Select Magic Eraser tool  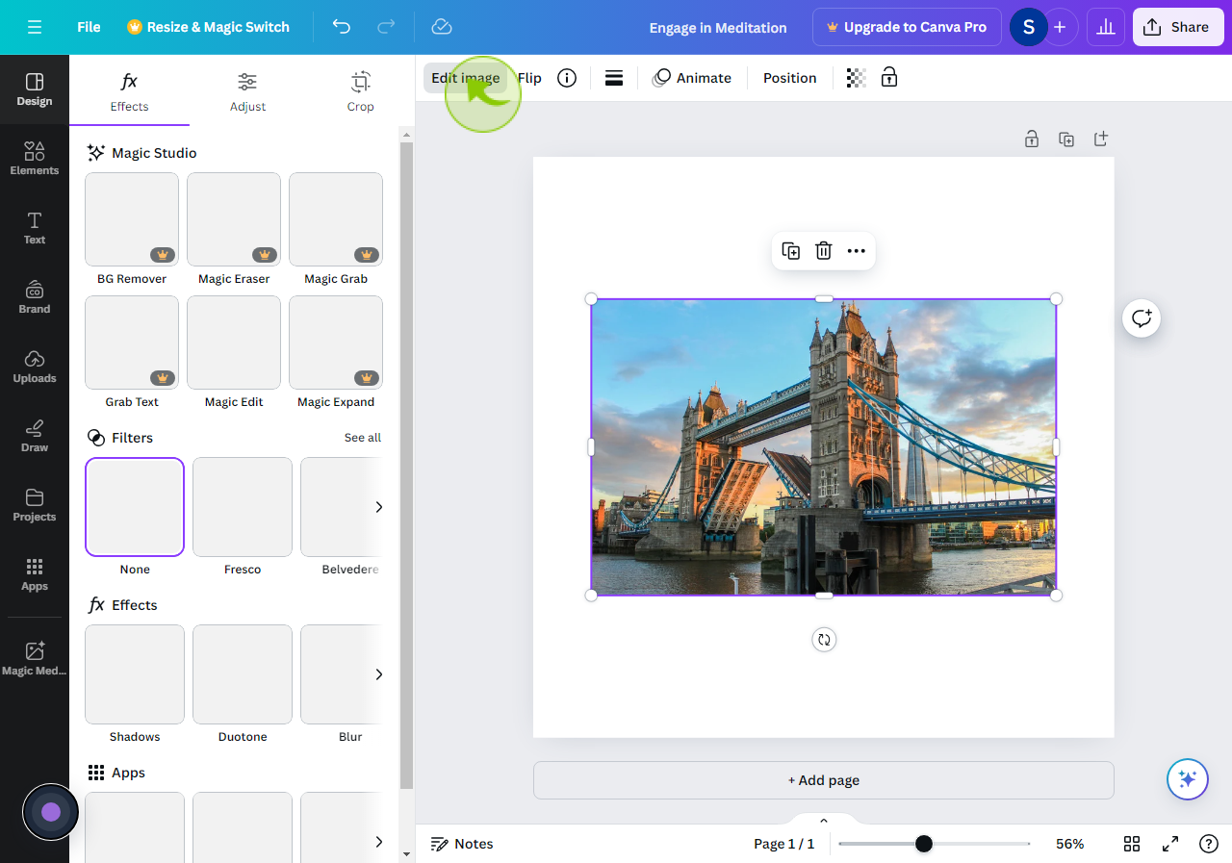point(234,219)
